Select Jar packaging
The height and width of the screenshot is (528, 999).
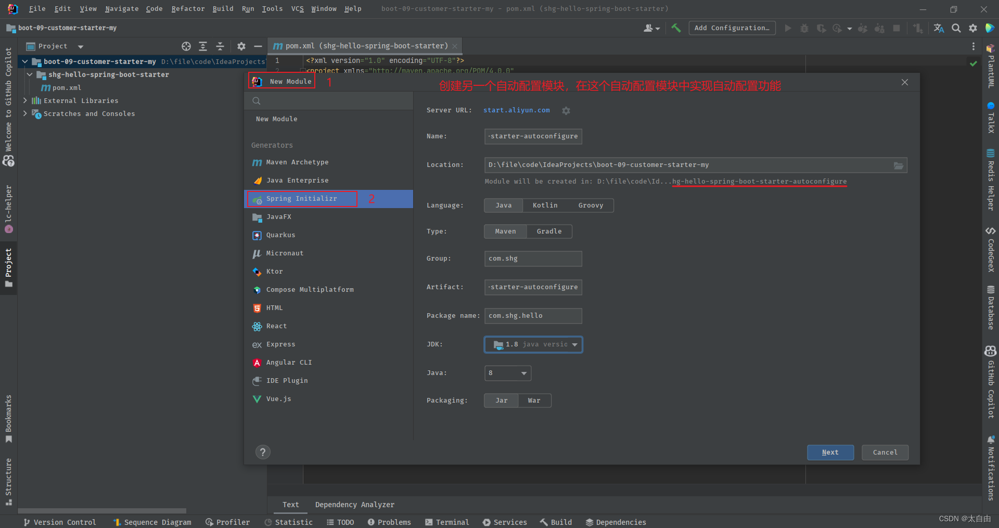(x=501, y=401)
